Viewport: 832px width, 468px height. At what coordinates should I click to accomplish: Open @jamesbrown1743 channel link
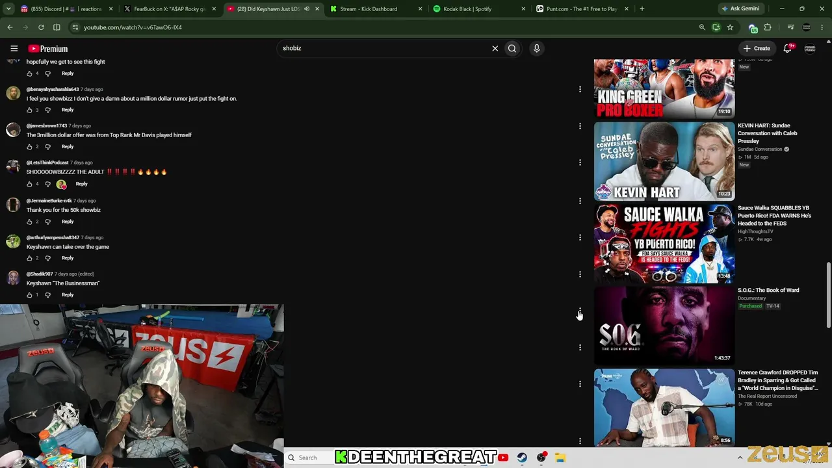click(x=47, y=125)
